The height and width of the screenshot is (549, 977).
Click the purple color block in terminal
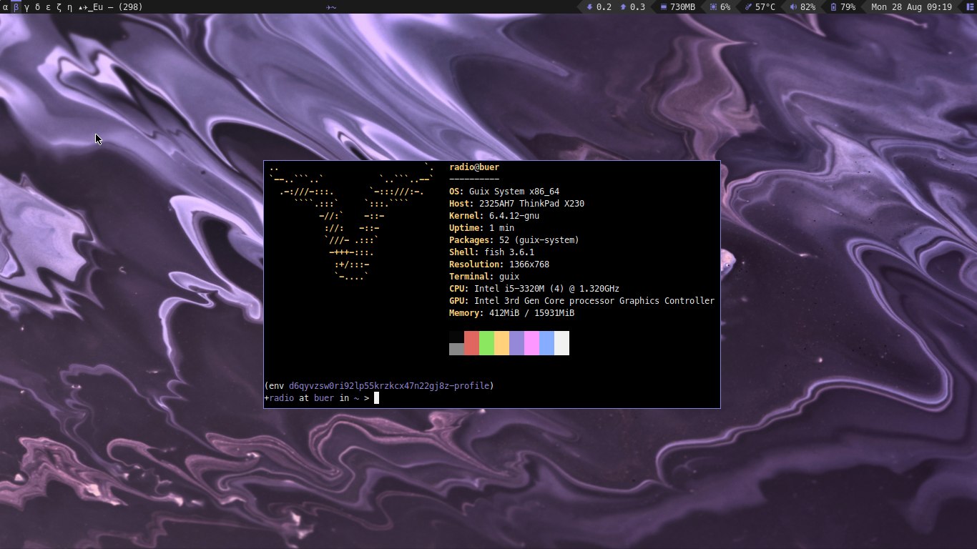[516, 343]
